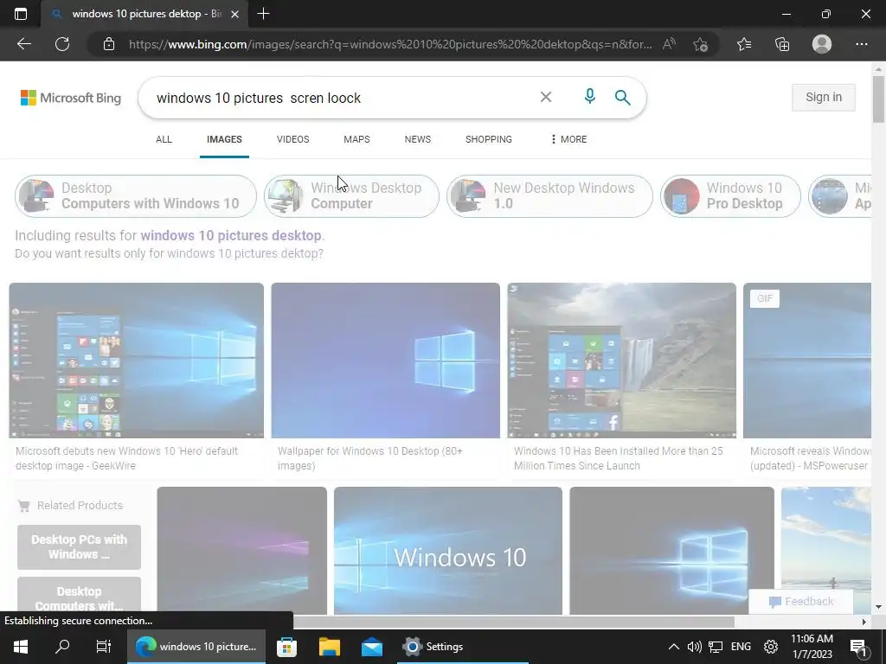Image resolution: width=886 pixels, height=664 pixels.
Task: Open Mail app from taskbar
Action: click(x=372, y=647)
